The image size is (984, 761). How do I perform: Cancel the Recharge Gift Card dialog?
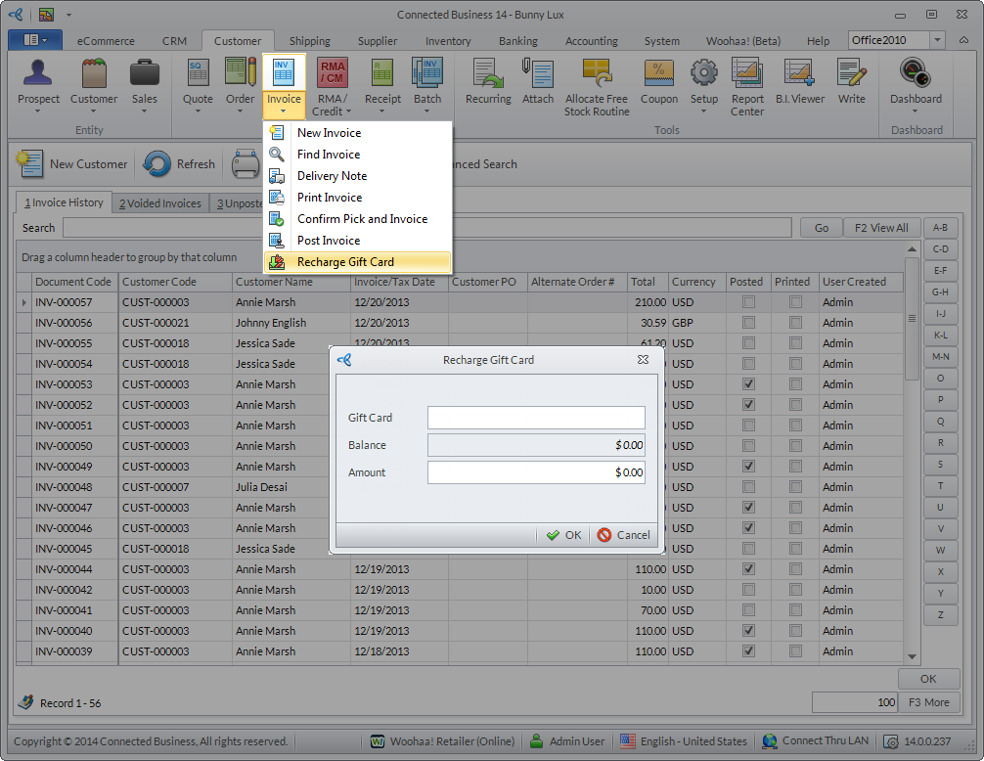623,535
